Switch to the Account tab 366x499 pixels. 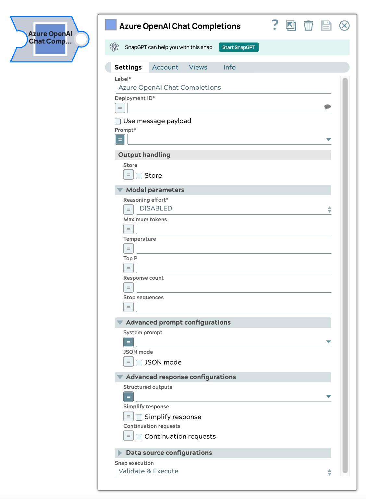click(x=165, y=67)
